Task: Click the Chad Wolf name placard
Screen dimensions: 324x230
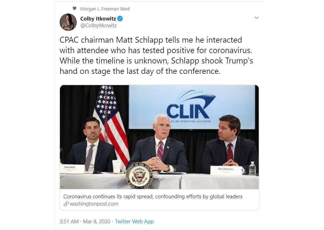Action: click(x=72, y=169)
